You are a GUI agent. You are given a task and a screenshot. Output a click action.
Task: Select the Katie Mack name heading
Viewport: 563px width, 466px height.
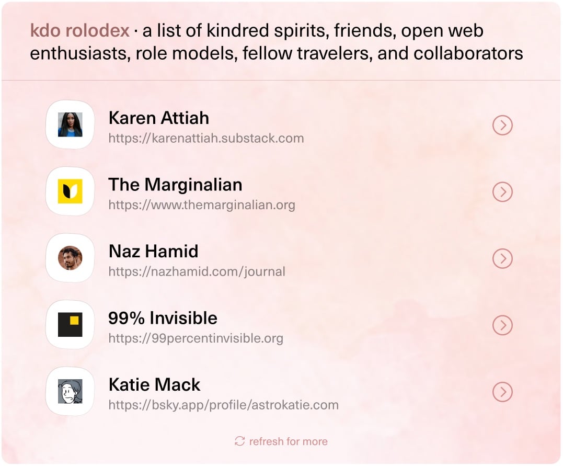click(154, 384)
